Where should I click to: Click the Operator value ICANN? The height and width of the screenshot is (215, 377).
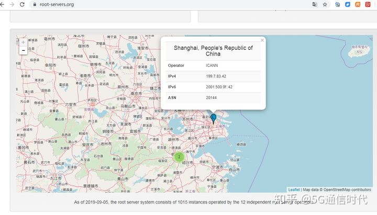(212, 65)
